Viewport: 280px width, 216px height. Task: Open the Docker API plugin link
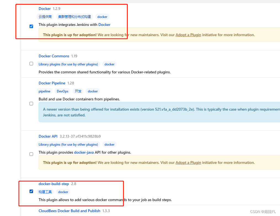(48, 136)
